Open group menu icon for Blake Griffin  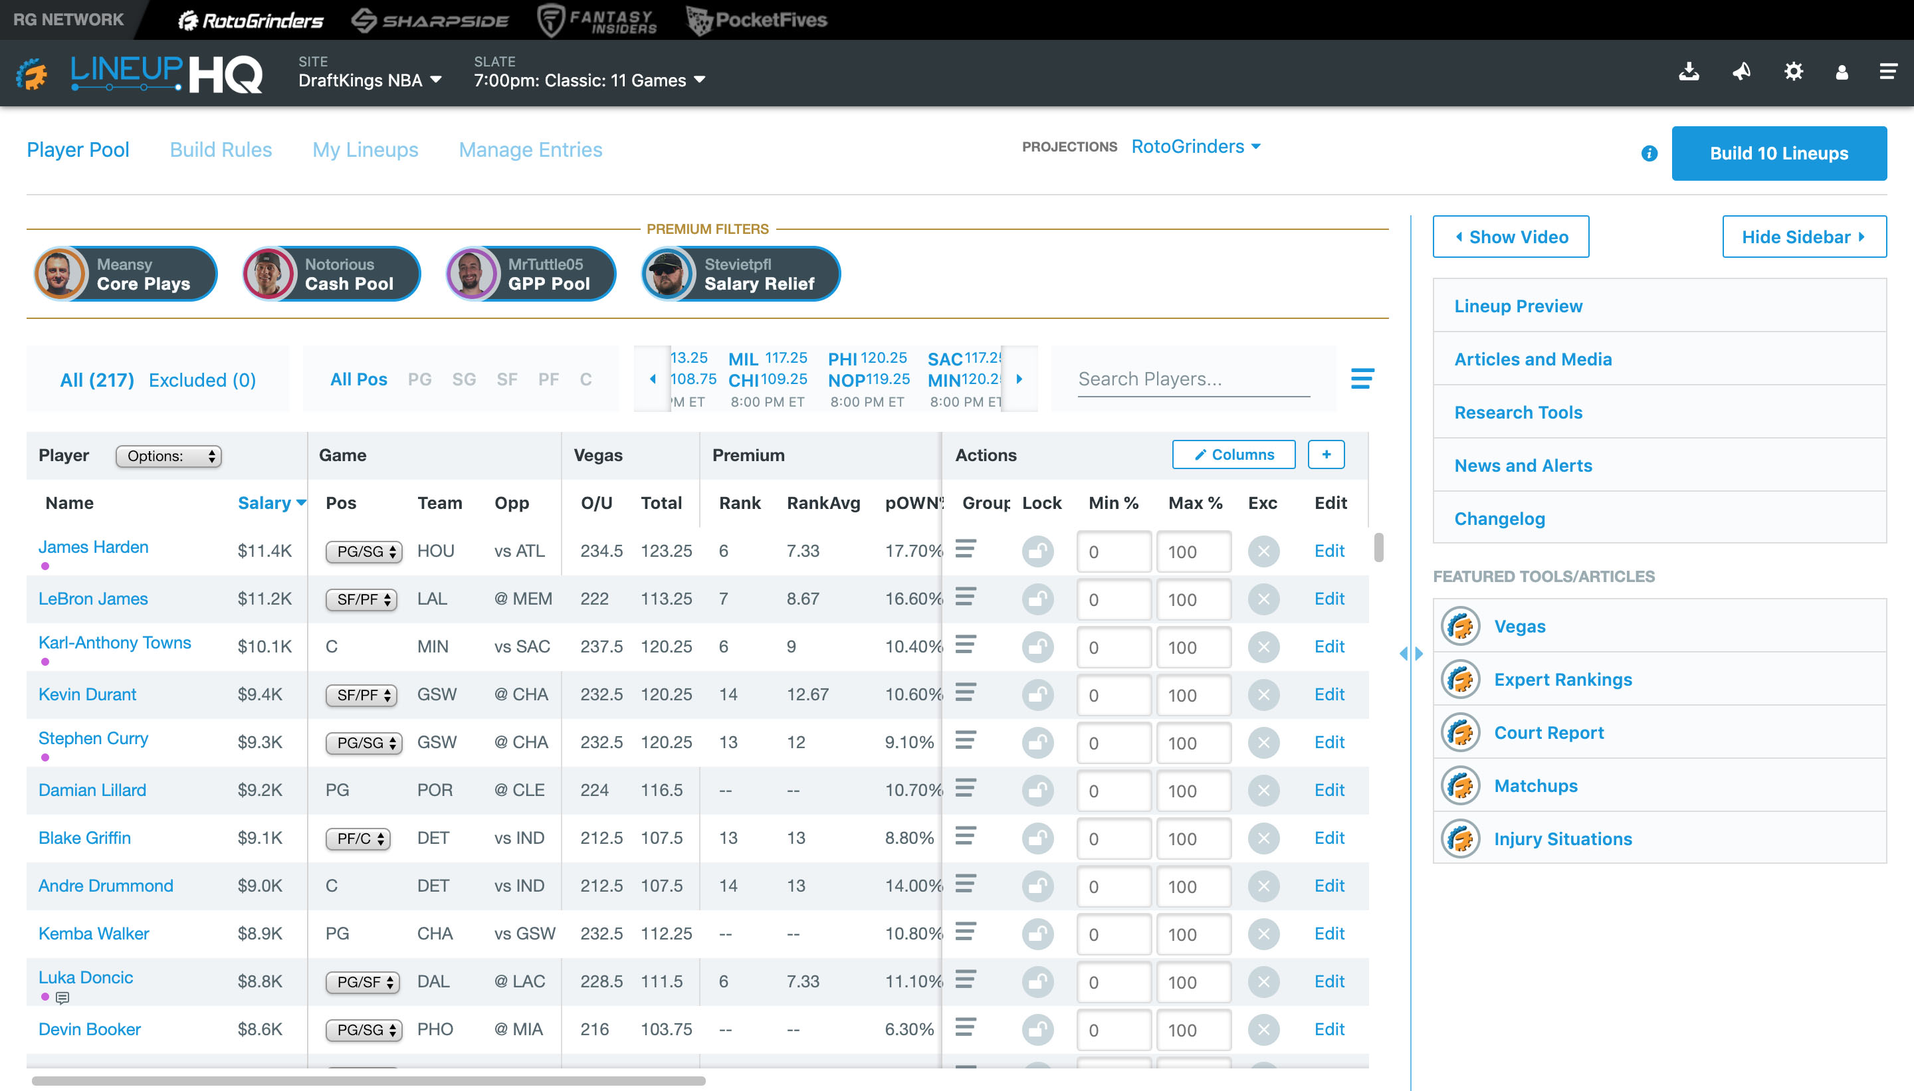click(965, 837)
